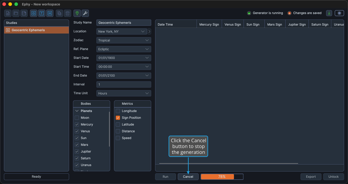The width and height of the screenshot is (348, 184).
Task: Click the green Generator is running indicator
Action: (x=249, y=13)
